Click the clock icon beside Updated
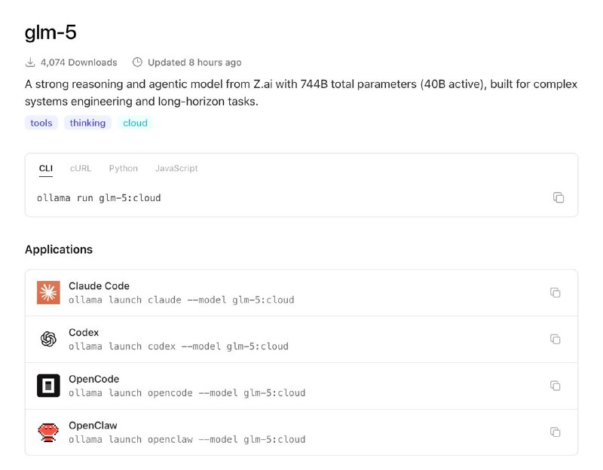This screenshot has width=603, height=470. pos(137,63)
